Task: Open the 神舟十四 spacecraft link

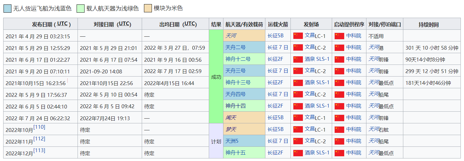Action: [235, 106]
